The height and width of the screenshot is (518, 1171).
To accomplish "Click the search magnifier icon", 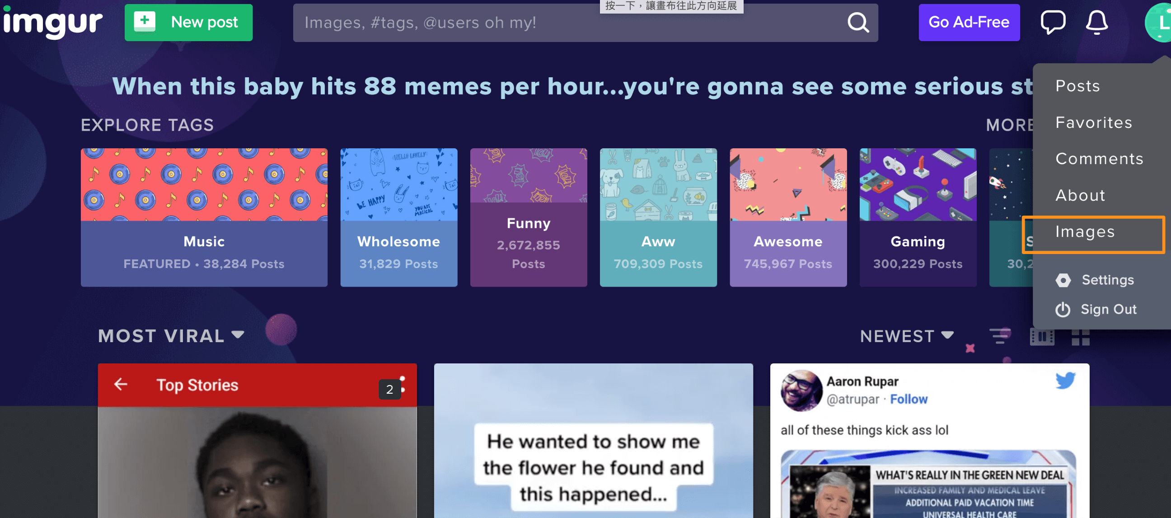I will [x=857, y=22].
